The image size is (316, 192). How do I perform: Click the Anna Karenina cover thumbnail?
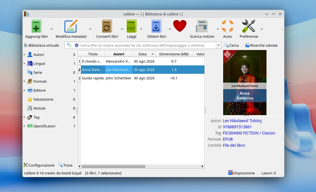click(245, 83)
